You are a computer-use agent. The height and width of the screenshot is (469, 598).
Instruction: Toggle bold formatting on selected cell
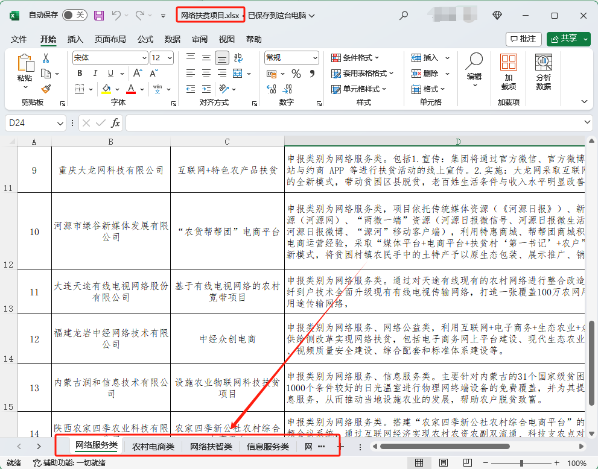pyautogui.click(x=79, y=72)
